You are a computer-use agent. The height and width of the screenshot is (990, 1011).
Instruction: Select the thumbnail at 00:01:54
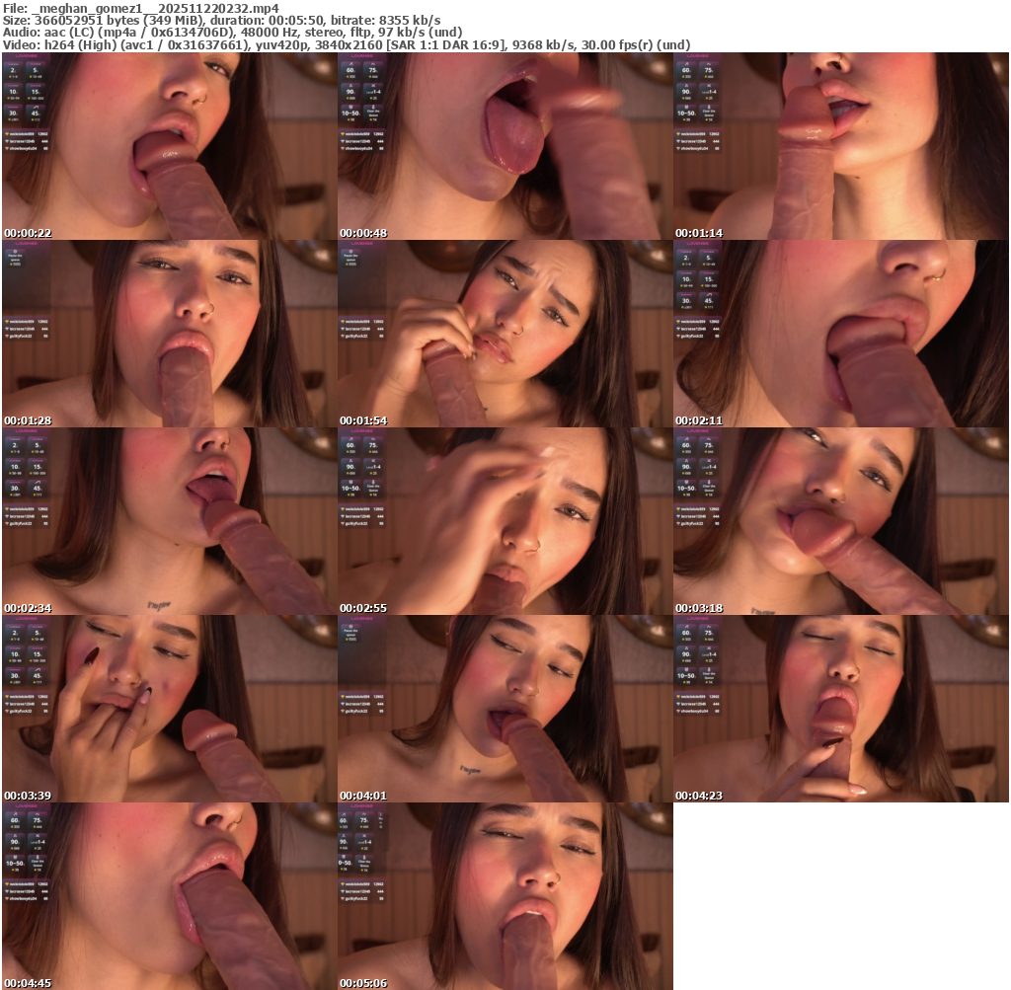(505, 334)
